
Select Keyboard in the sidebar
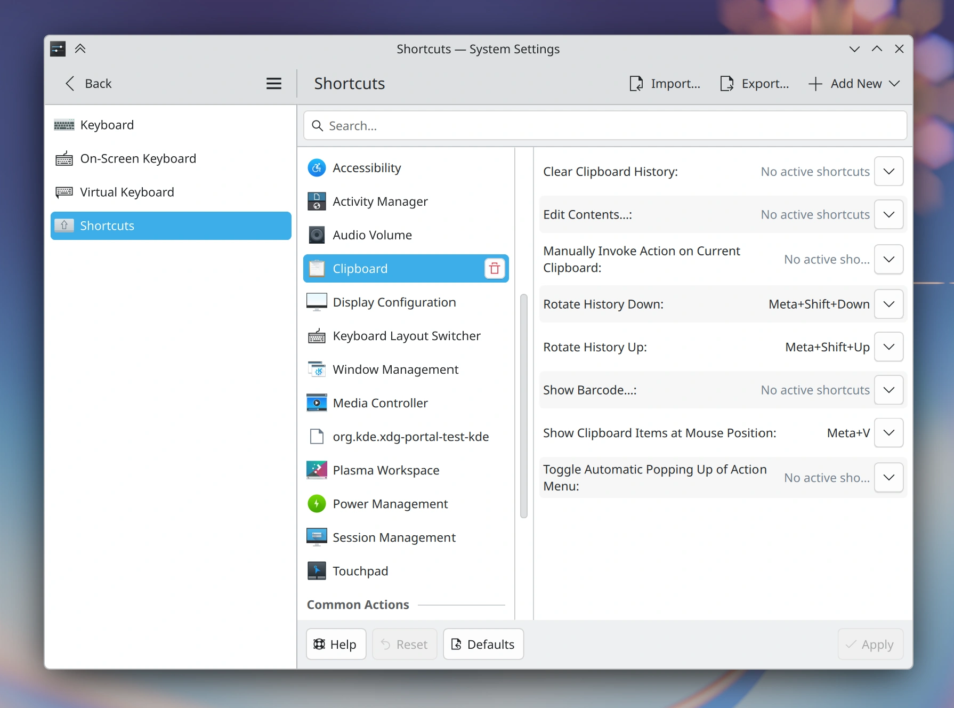pyautogui.click(x=171, y=125)
